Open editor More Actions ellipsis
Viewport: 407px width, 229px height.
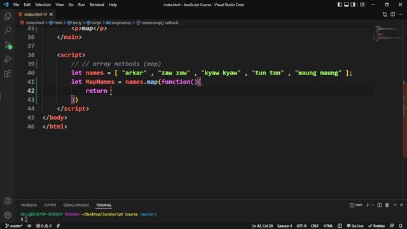[401, 15]
